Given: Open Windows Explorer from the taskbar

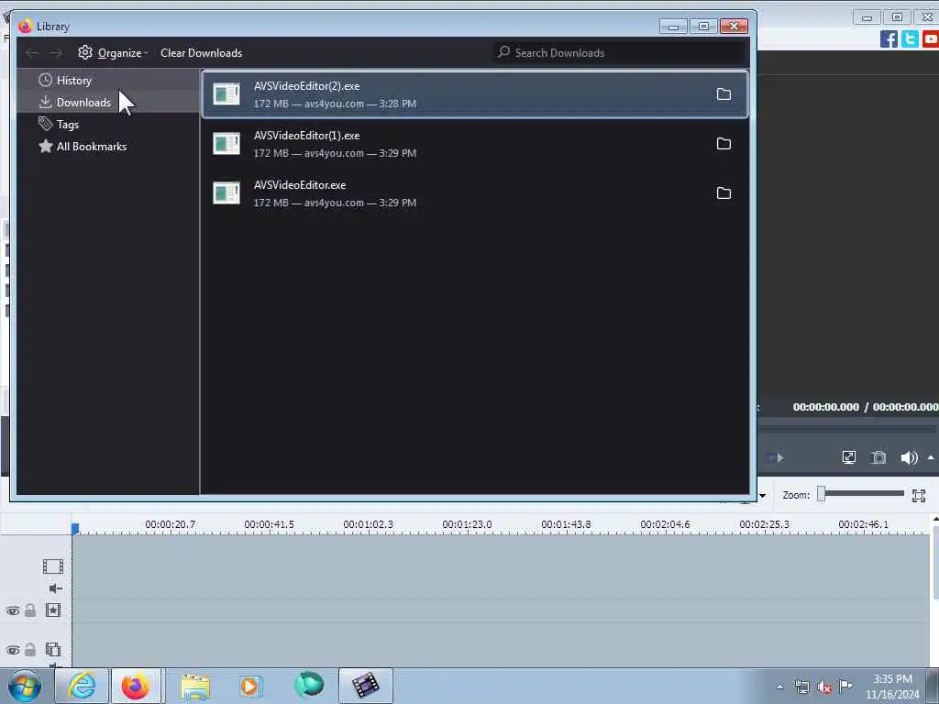Looking at the screenshot, I should 195,686.
